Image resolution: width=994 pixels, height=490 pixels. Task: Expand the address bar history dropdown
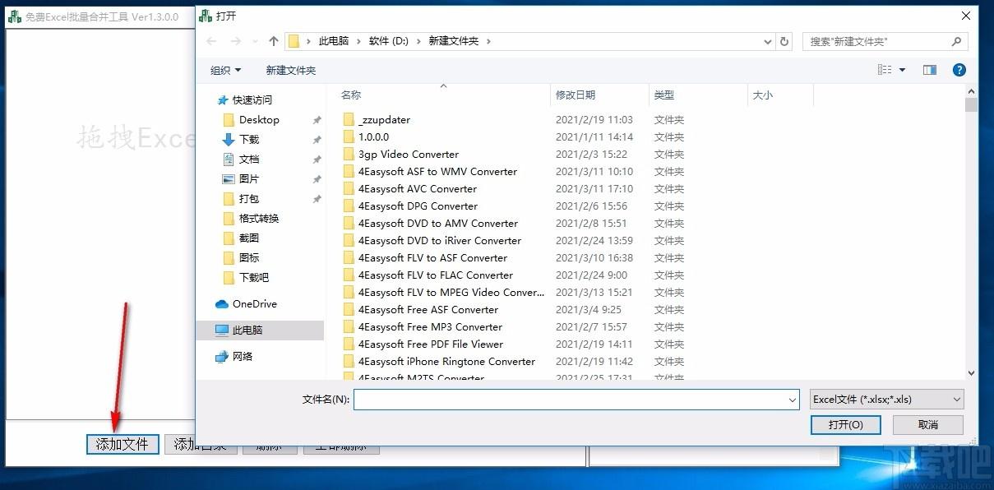coord(768,41)
